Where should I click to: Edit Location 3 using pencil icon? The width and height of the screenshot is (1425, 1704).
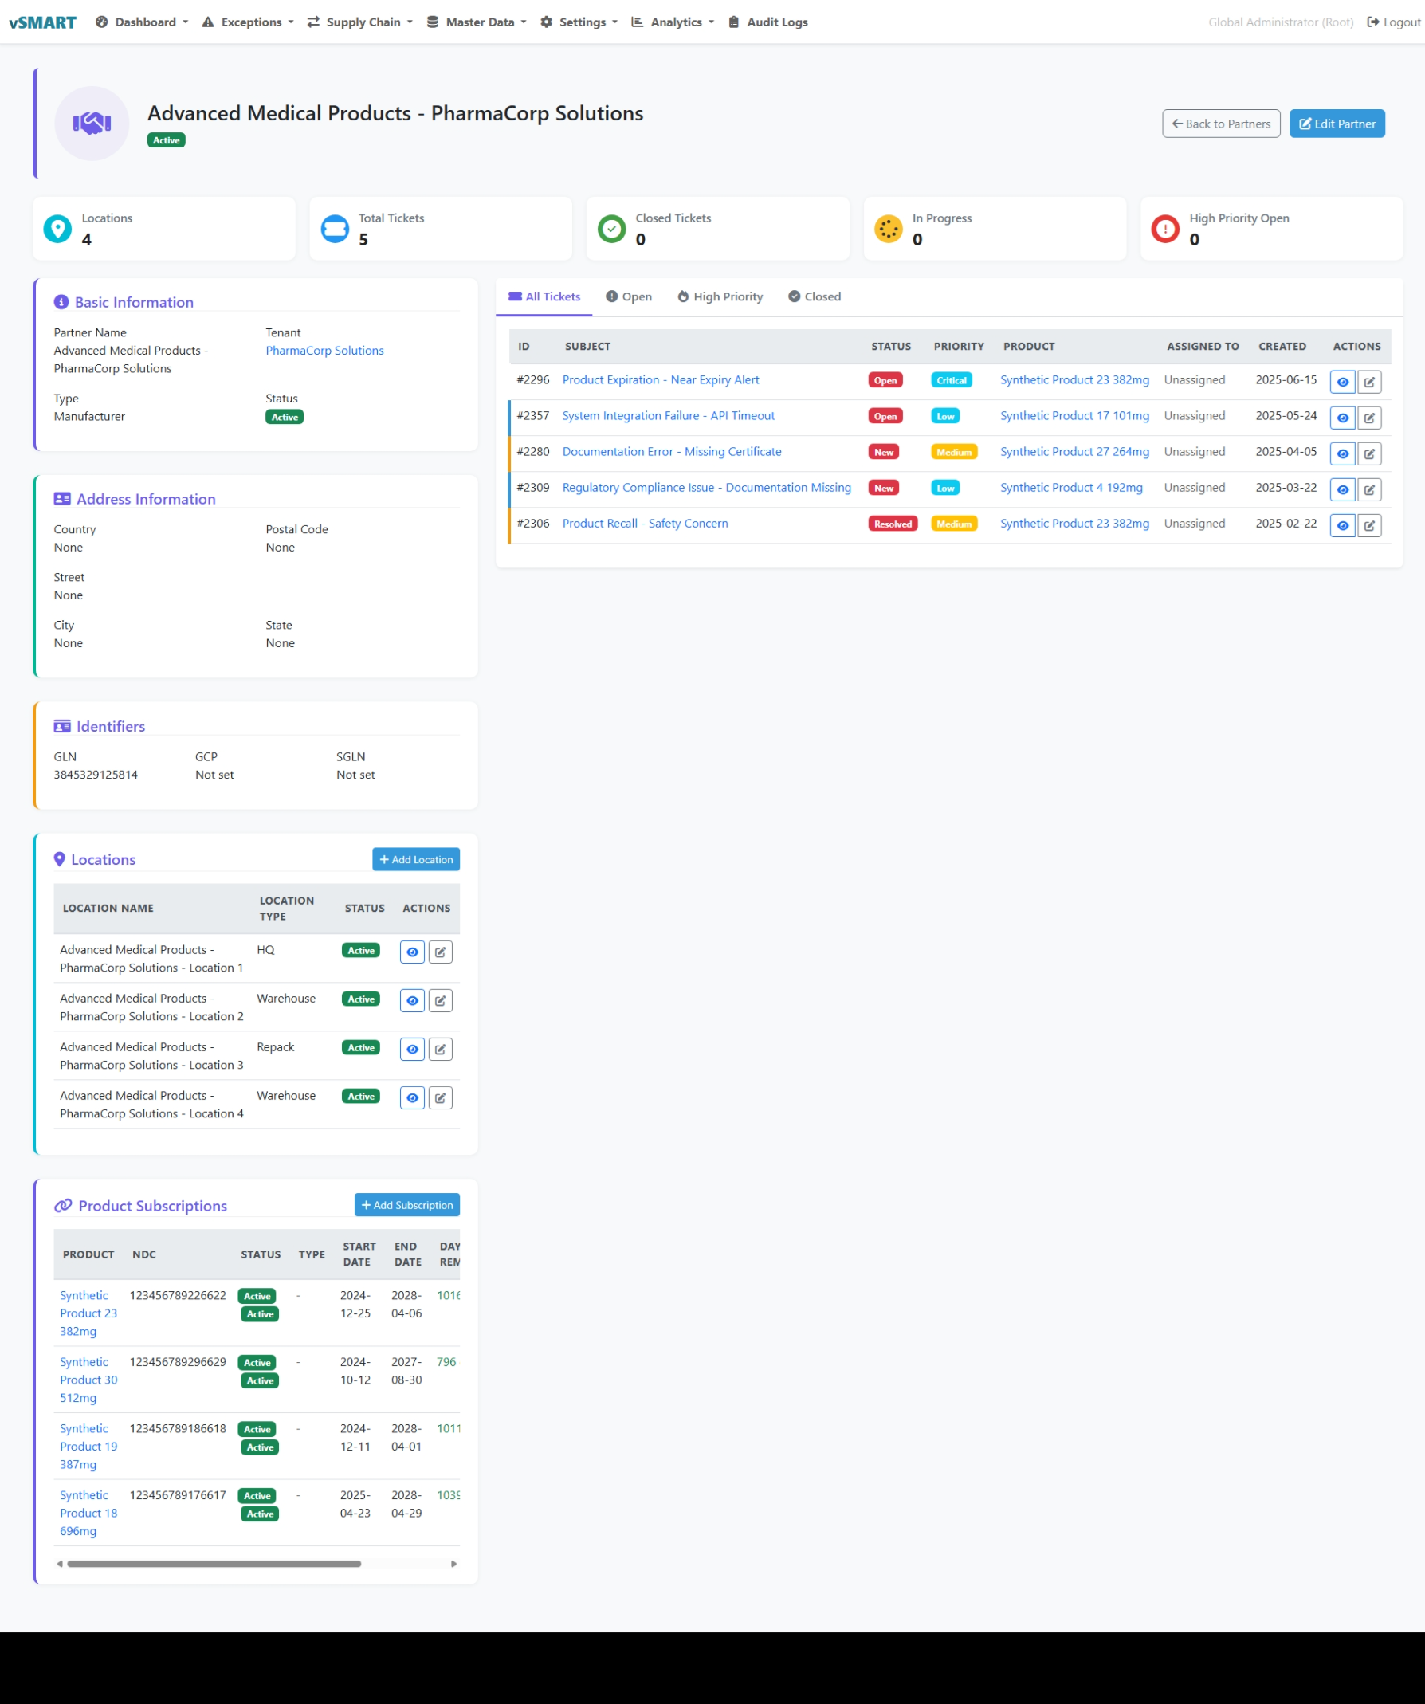440,1049
